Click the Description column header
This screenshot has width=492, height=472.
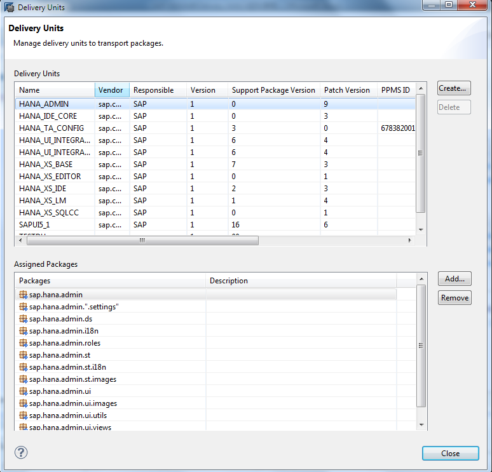tap(301, 281)
